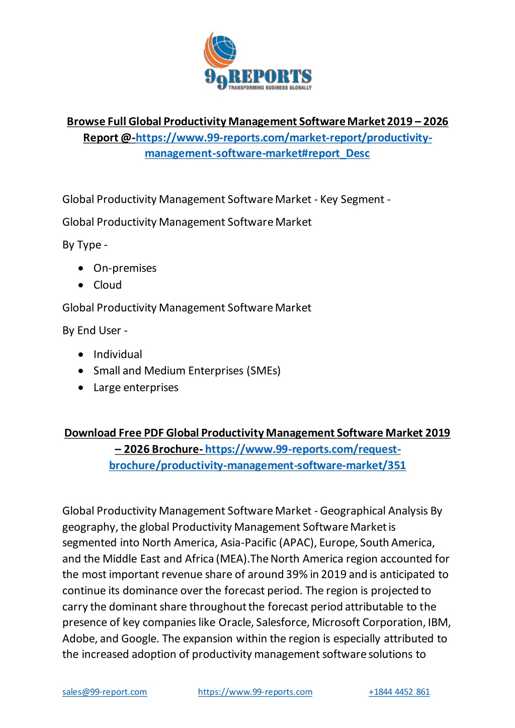The width and height of the screenshot is (515, 728).
Task: Select the 'Large enterprises' bullet item
Action: [x=136, y=388]
